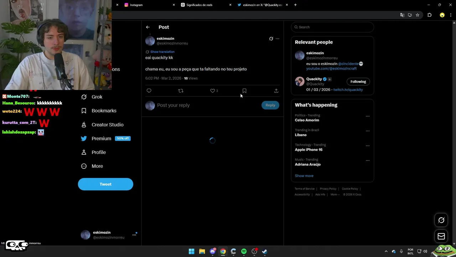The height and width of the screenshot is (257, 456).
Task: Click the floating Messages envelope button
Action: [x=441, y=236]
